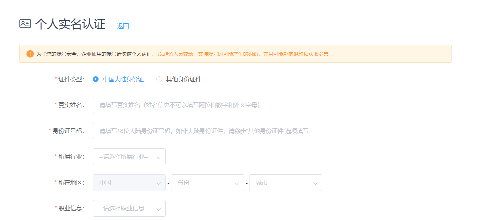The height and width of the screenshot is (220, 484).
Task: Click the 返回 link next to title
Action: (x=123, y=26)
